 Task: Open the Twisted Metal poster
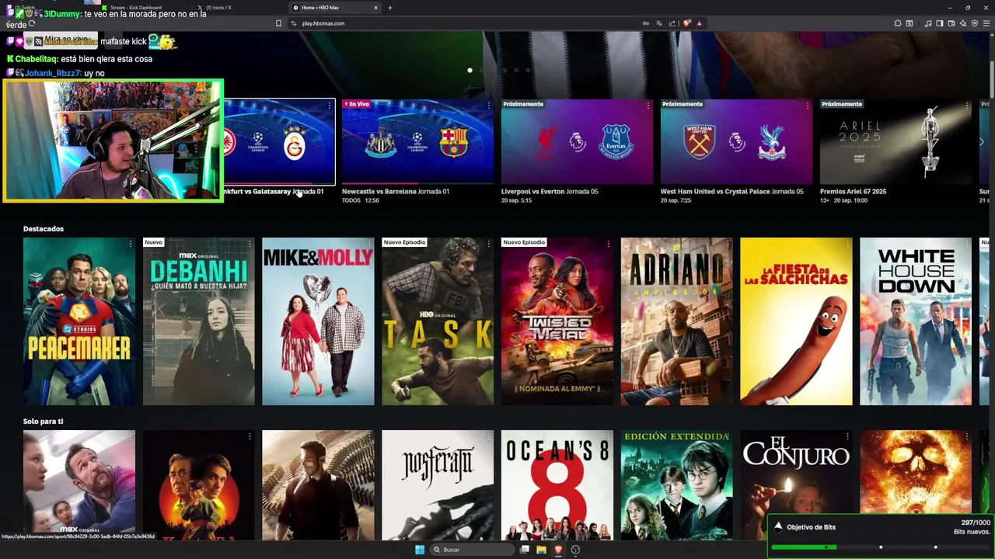[557, 321]
